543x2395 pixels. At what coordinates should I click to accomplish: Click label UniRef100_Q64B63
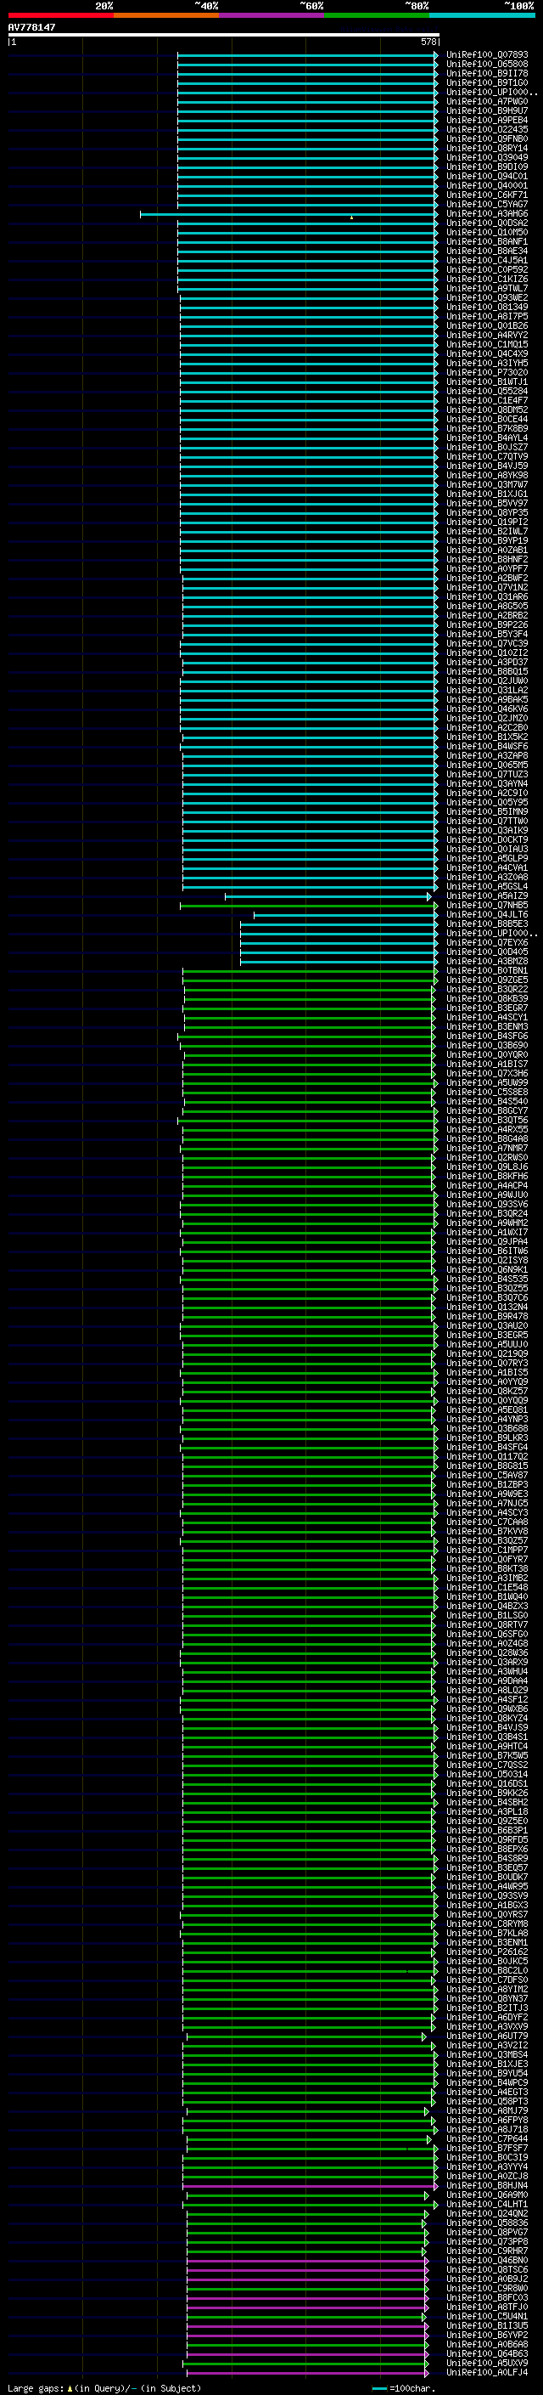(x=487, y=2353)
